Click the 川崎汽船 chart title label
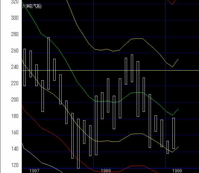199x173 pixels. 32,6
